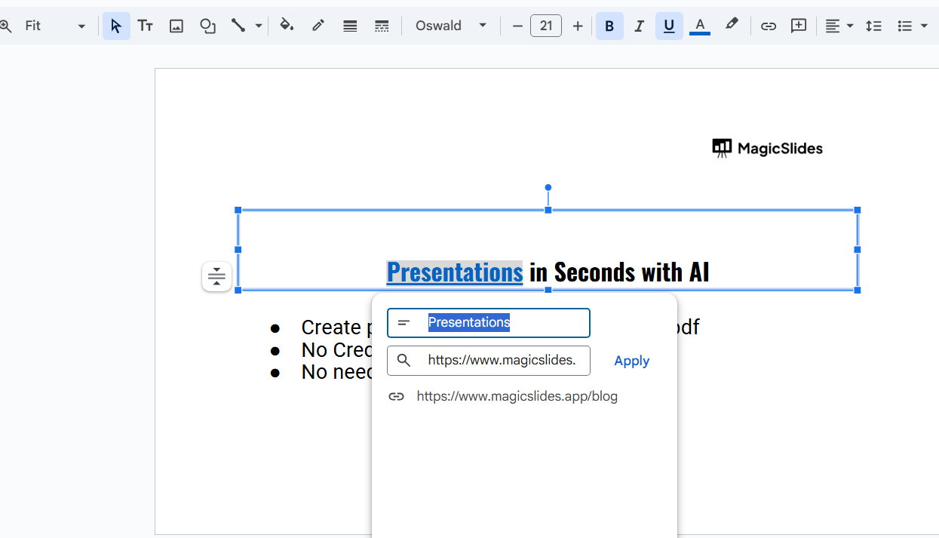Open the text color picker
Screen dimensions: 939x538
pyautogui.click(x=700, y=26)
